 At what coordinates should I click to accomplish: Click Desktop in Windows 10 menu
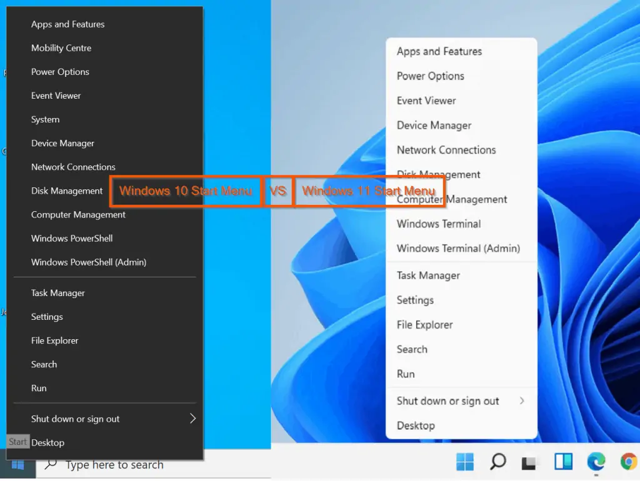tap(105, 442)
